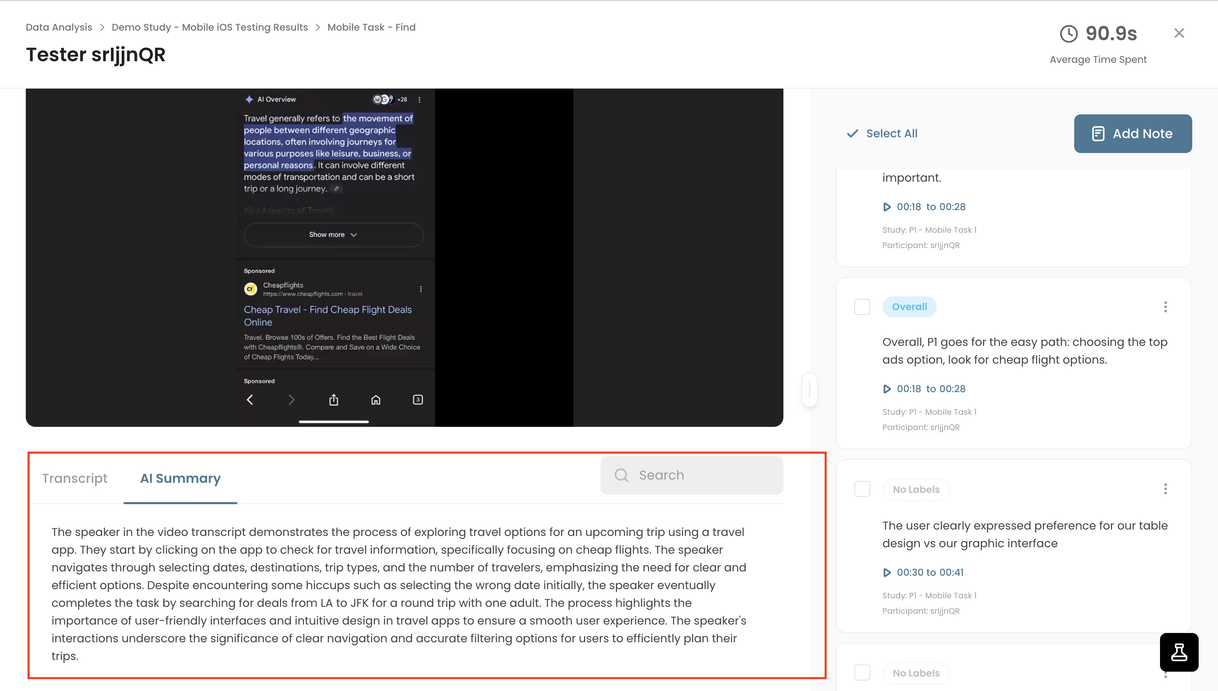Click the clock icon beside 90.9s
The width and height of the screenshot is (1218, 691).
point(1069,34)
